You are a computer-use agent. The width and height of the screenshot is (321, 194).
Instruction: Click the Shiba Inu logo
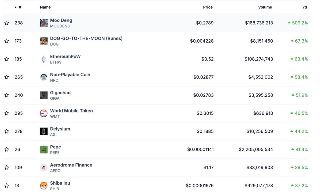(x=44, y=186)
